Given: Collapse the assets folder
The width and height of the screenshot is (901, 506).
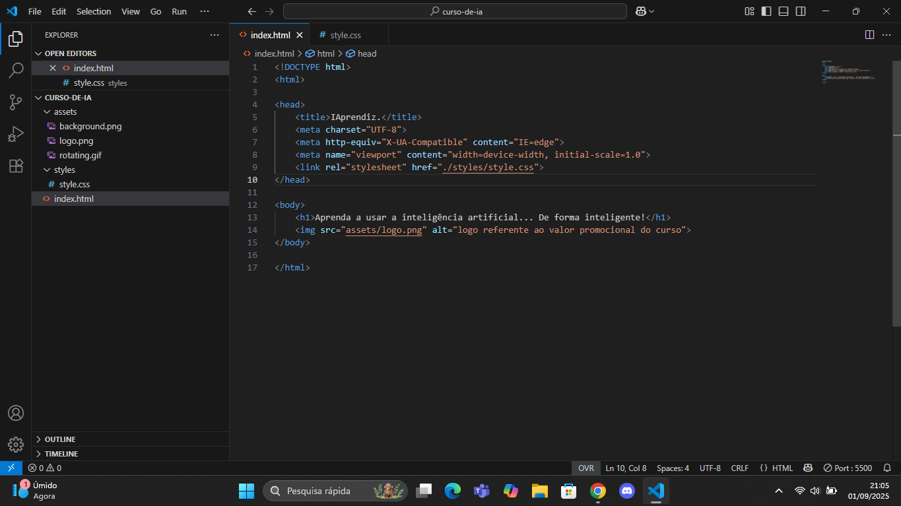Looking at the screenshot, I should point(47,112).
